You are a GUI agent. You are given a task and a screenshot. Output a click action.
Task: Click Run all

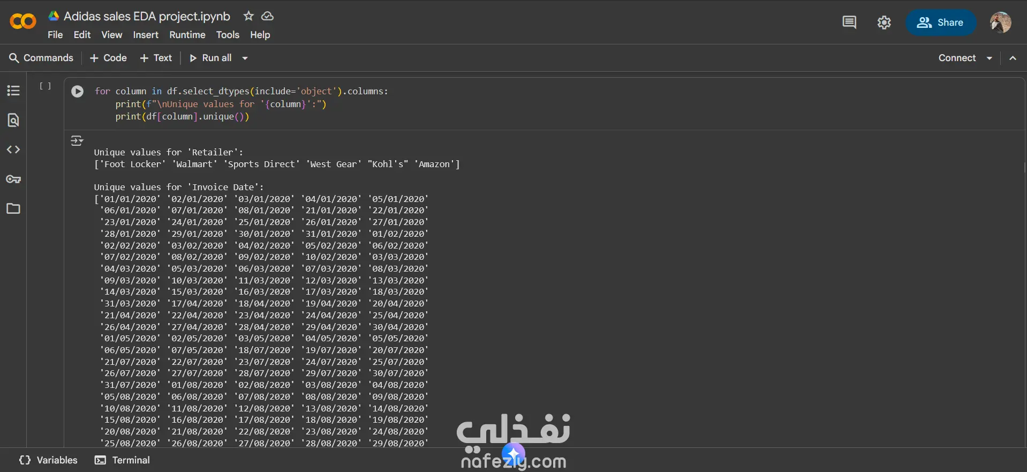(x=210, y=58)
